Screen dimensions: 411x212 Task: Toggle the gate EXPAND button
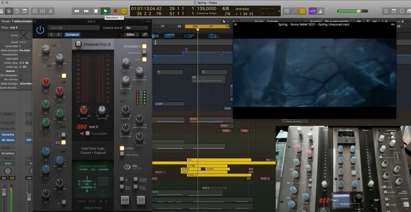point(122,148)
